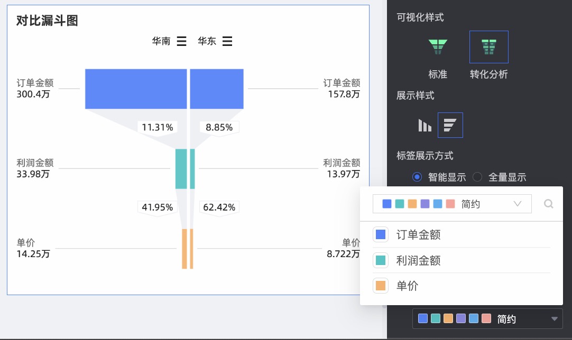Click the search magnifier icon in popup
This screenshot has height=340, width=572.
(549, 204)
